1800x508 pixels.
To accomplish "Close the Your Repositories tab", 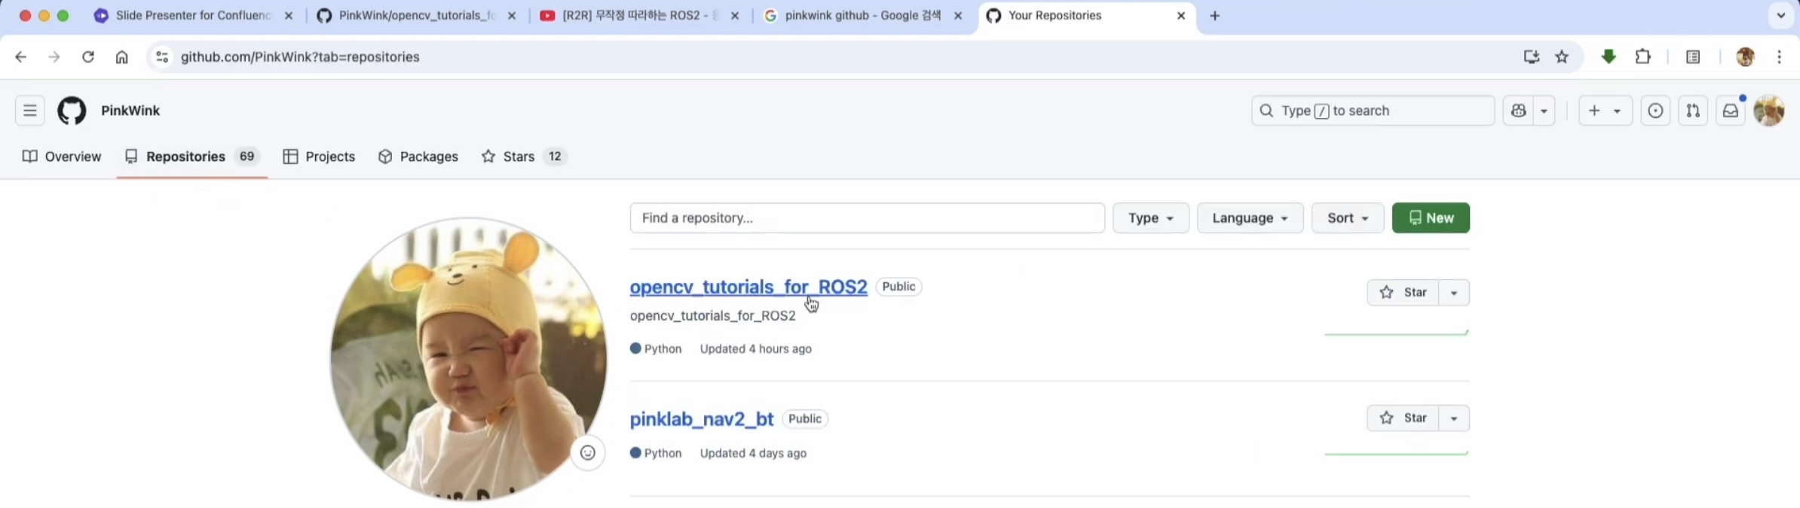I will [x=1181, y=16].
